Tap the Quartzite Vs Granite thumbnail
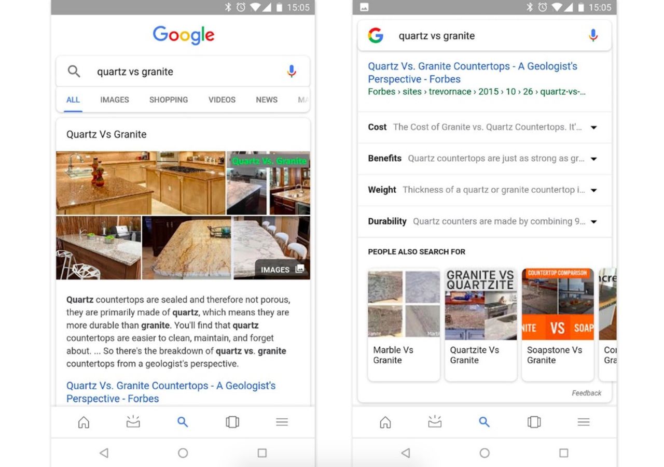The width and height of the screenshot is (664, 467). [x=480, y=303]
